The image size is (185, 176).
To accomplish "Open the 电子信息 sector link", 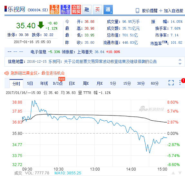I will [x=38, y=52].
